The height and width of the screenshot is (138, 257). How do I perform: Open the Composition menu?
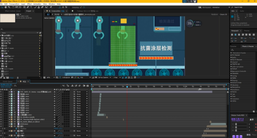[14, 4]
